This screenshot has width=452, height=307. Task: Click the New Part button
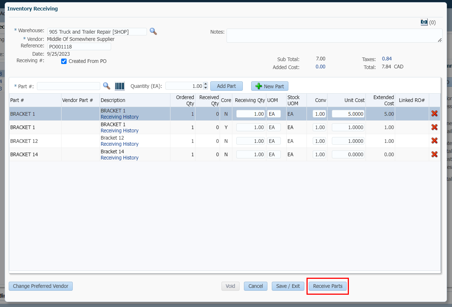(x=270, y=86)
